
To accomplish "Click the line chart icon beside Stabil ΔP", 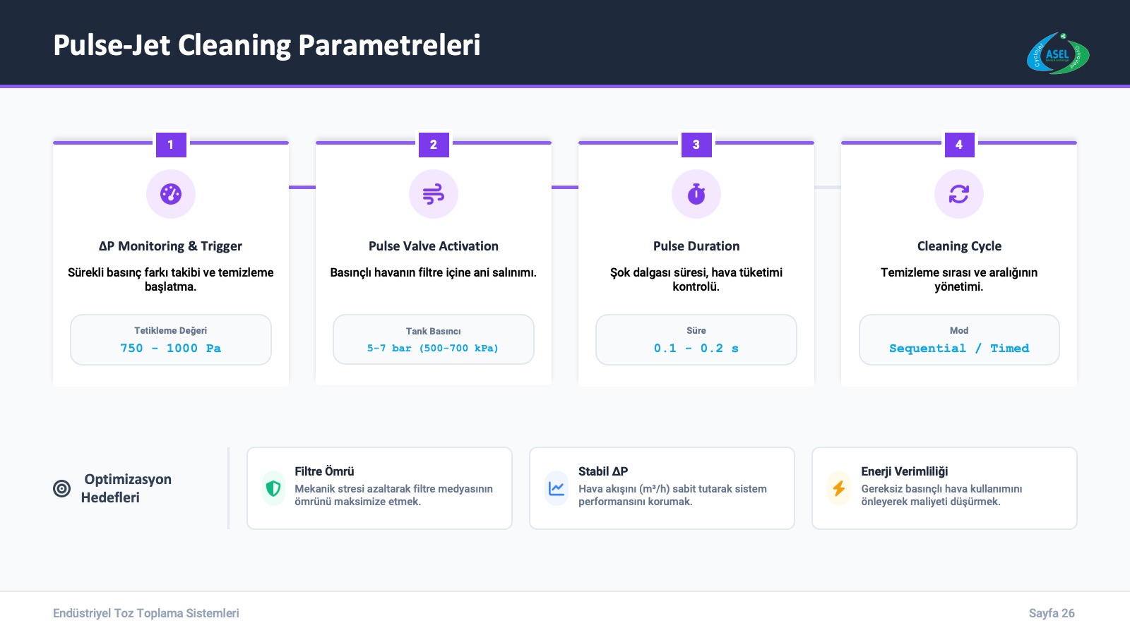I will [x=557, y=488].
